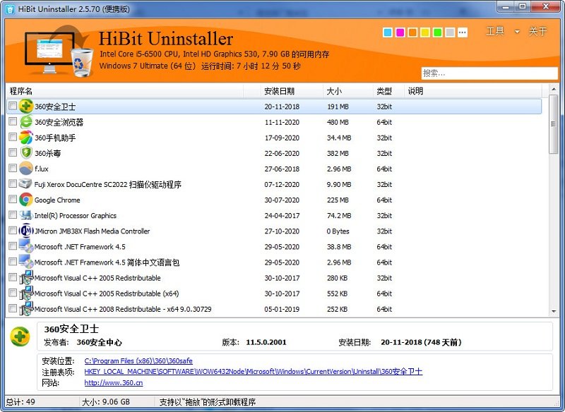565x412 pixels.
Task: Check the Microsoft .NET Framework 4.5 checkbox
Action: [x=13, y=246]
